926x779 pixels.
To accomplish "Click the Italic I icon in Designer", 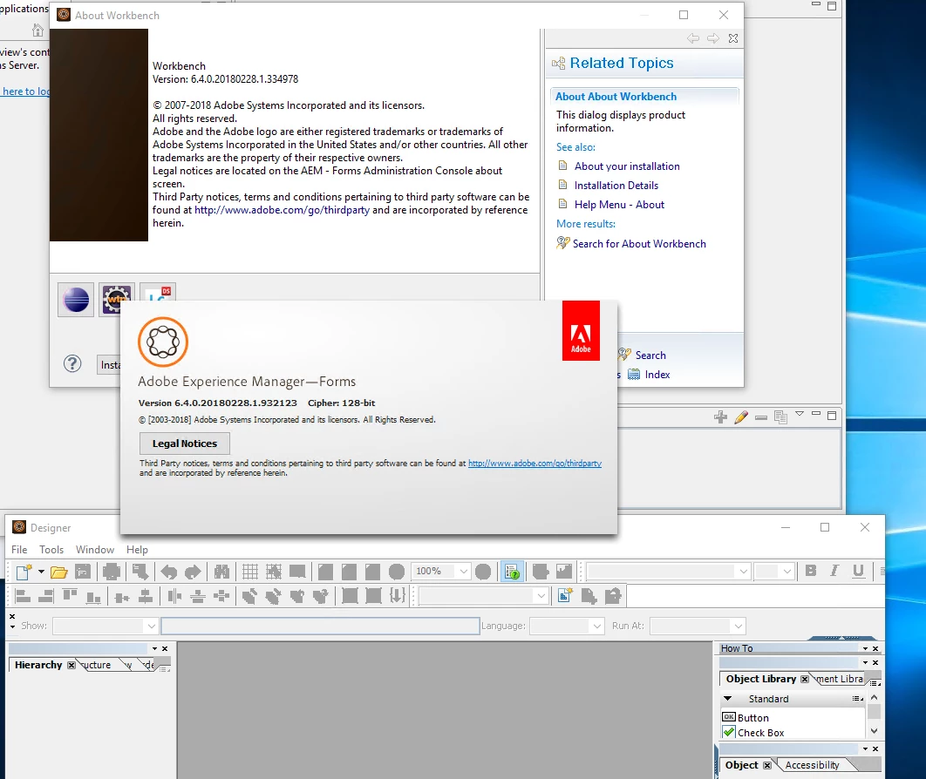I will point(834,570).
